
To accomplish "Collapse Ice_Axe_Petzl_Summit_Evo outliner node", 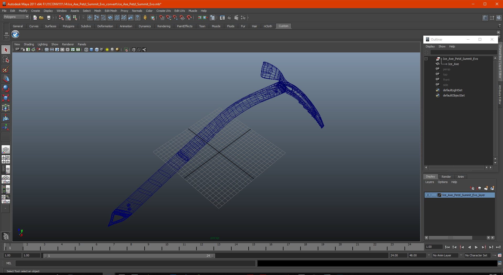I will click(426, 59).
